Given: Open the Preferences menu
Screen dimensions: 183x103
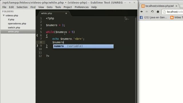Looking at the screenshot, I should pyautogui.click(x=81, y=7).
